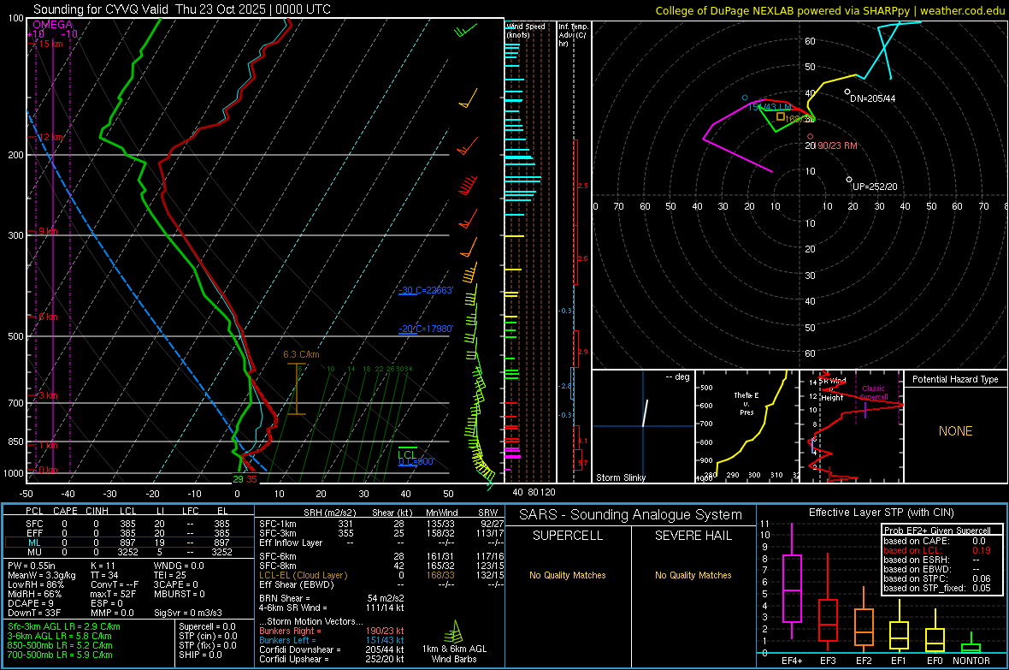The height and width of the screenshot is (670, 1009).
Task: Click the 'DCAPE = 9' value
Action: [31, 603]
